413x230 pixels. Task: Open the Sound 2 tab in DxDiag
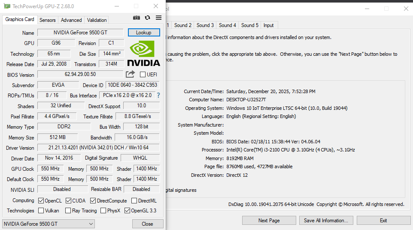tap(183, 25)
